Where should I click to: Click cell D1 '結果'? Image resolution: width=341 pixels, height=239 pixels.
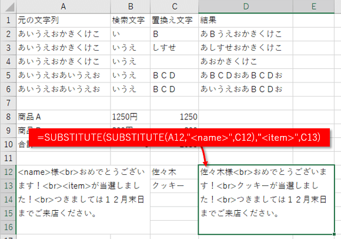coord(246,20)
